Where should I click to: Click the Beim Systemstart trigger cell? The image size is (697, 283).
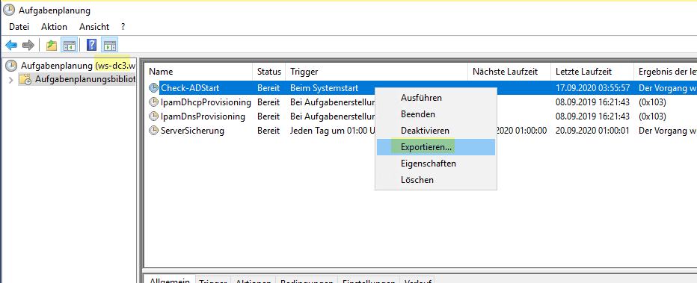coord(324,88)
